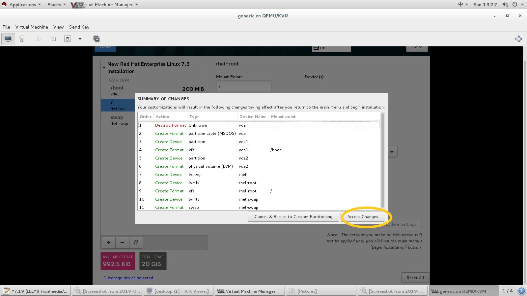Select the / rhel-root entry
Screen dimensions: 527x296
click(118, 105)
